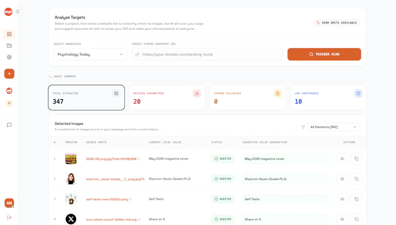Click help icon on Low Confidence card

pyautogui.click(x=358, y=94)
